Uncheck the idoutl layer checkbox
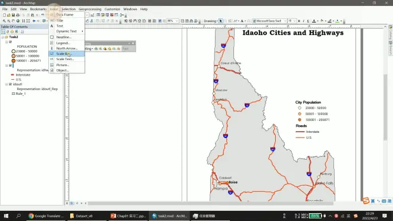 [x=10, y=84]
